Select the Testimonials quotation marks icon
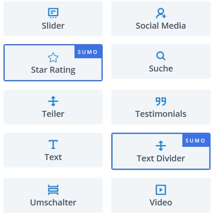 (x=161, y=101)
